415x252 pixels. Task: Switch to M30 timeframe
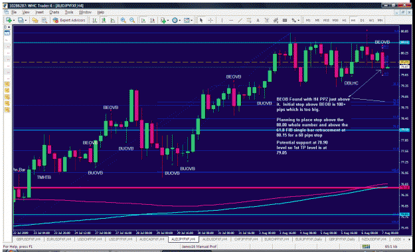pyautogui.click(x=335, y=21)
